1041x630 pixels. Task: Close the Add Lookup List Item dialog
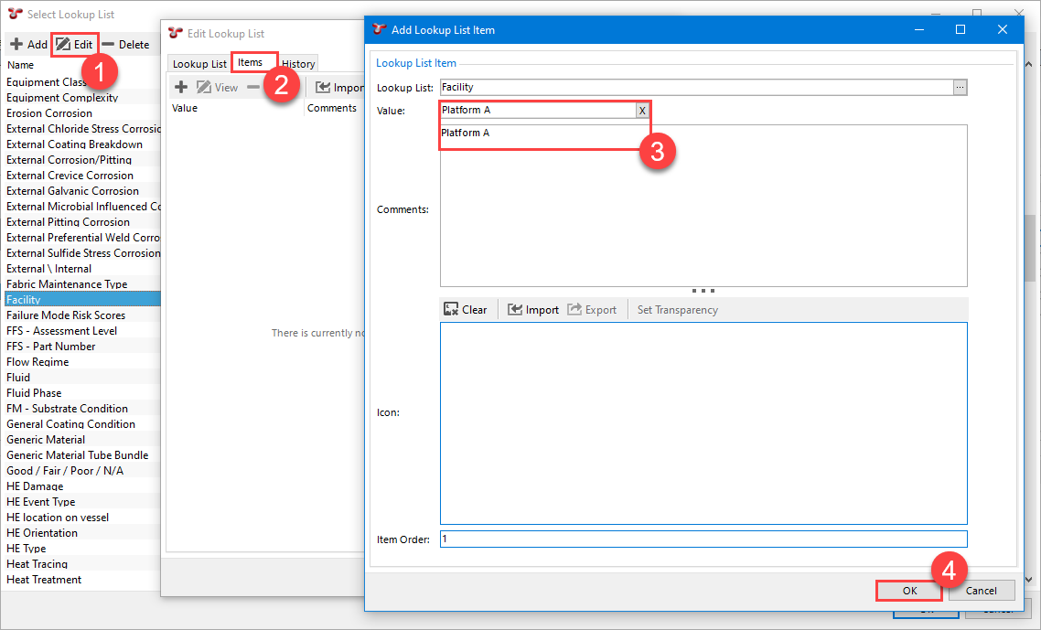coord(1003,29)
